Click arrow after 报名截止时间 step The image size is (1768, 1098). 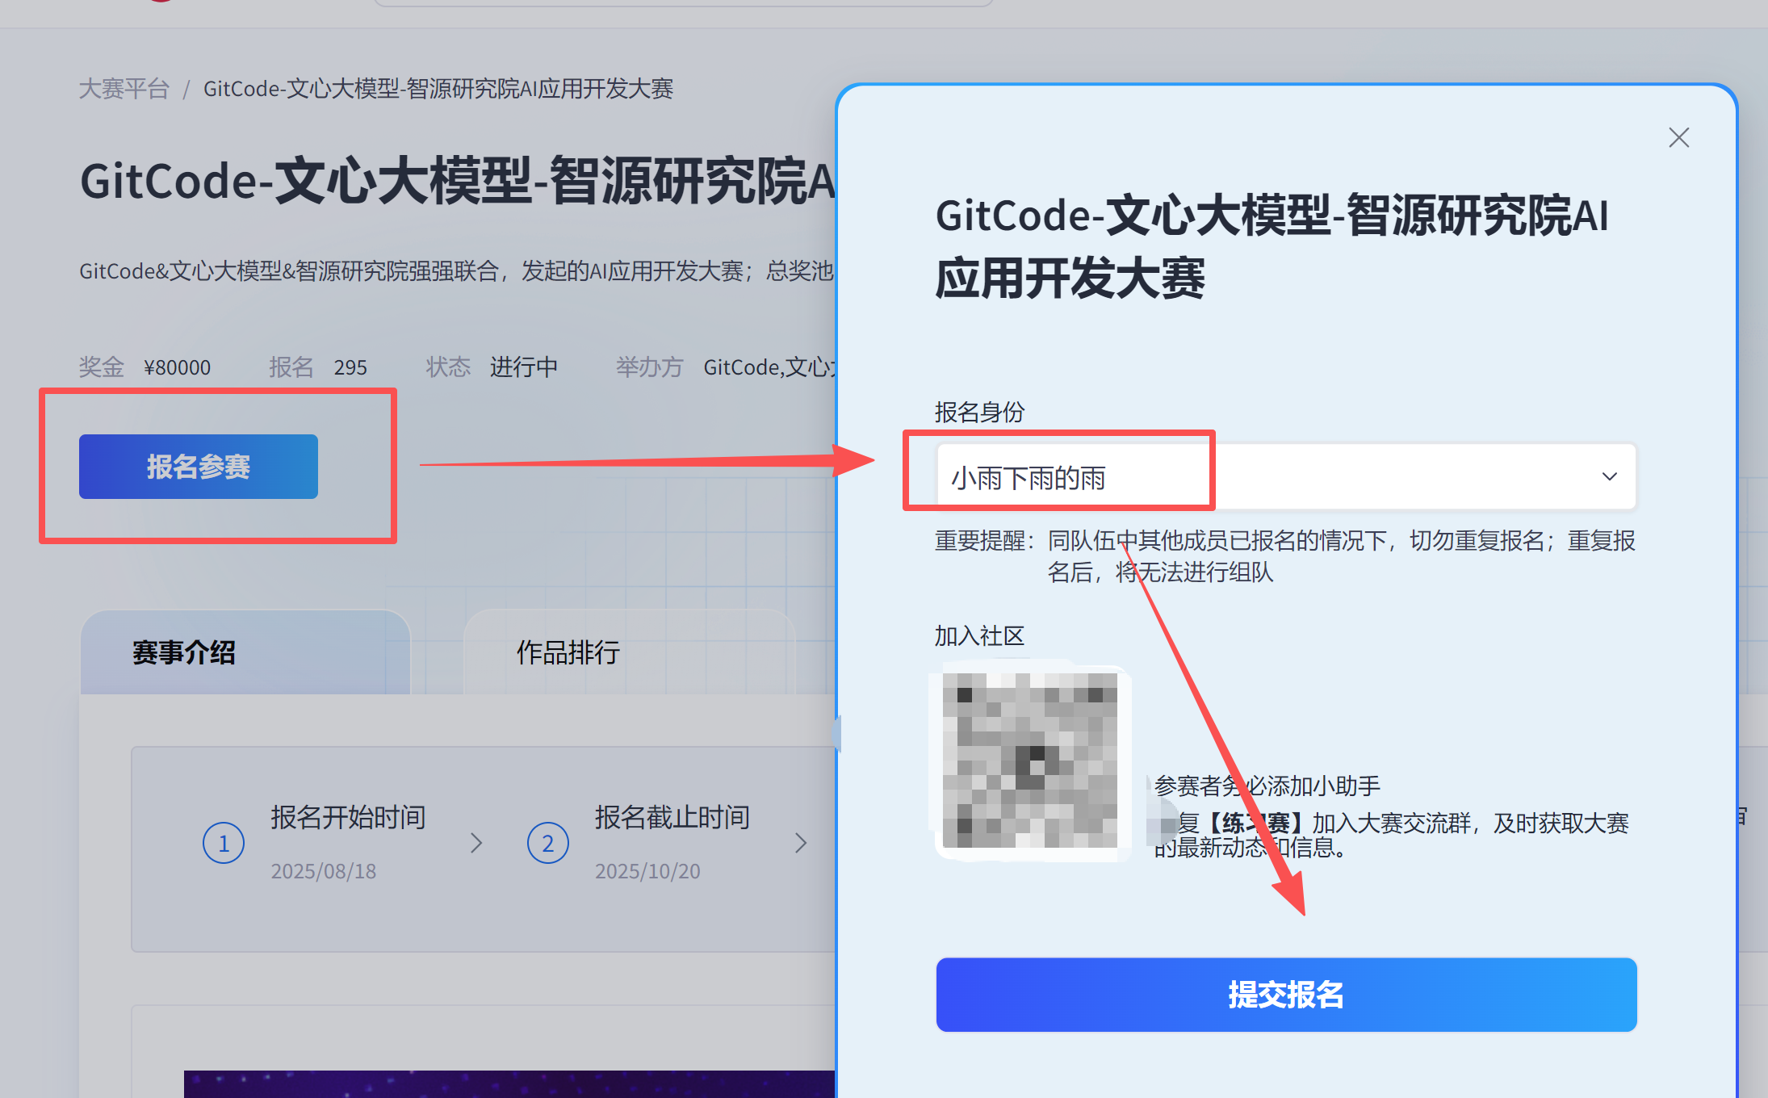800,843
